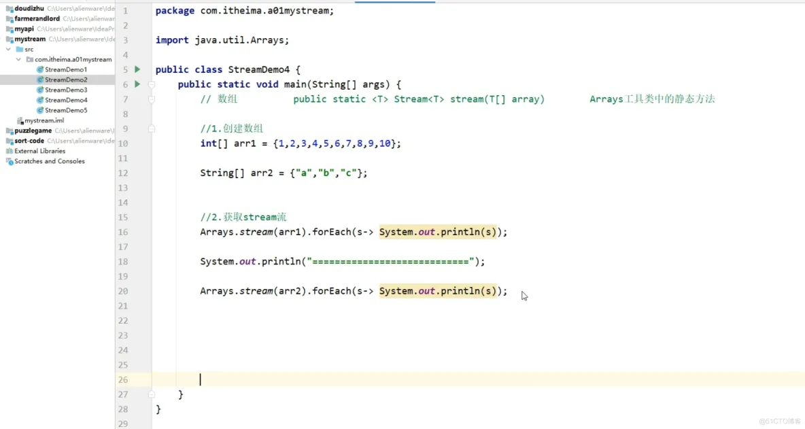805x429 pixels.
Task: Open StreamDemo1 in project tree
Action: [66, 69]
